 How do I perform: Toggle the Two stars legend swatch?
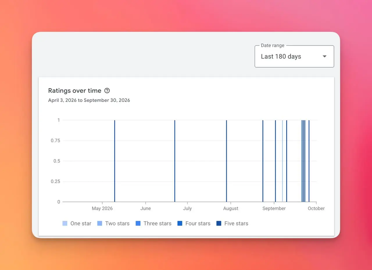100,223
